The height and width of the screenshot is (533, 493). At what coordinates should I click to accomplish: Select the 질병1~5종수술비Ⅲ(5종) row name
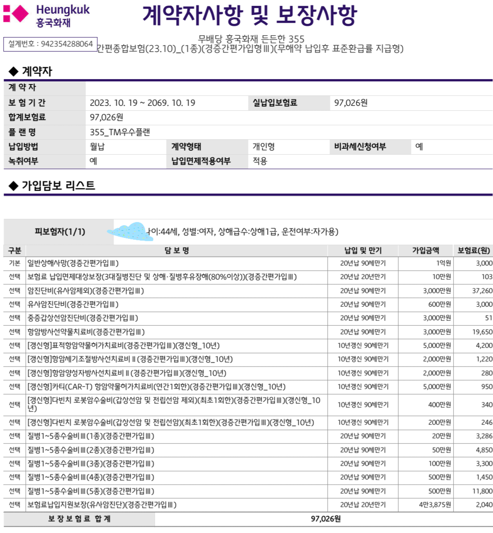tap(91, 491)
